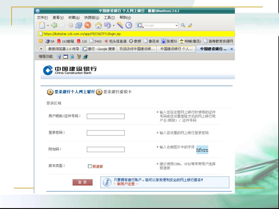This screenshot has width=279, height=209.
Task: Open the 新用户注册 link
Action: [126, 184]
